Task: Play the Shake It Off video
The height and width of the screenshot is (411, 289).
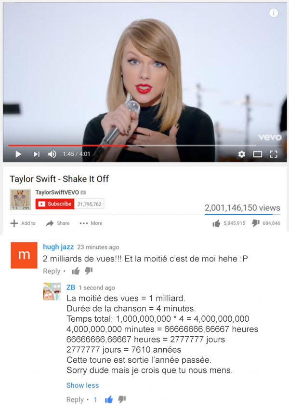Action: pyautogui.click(x=18, y=154)
